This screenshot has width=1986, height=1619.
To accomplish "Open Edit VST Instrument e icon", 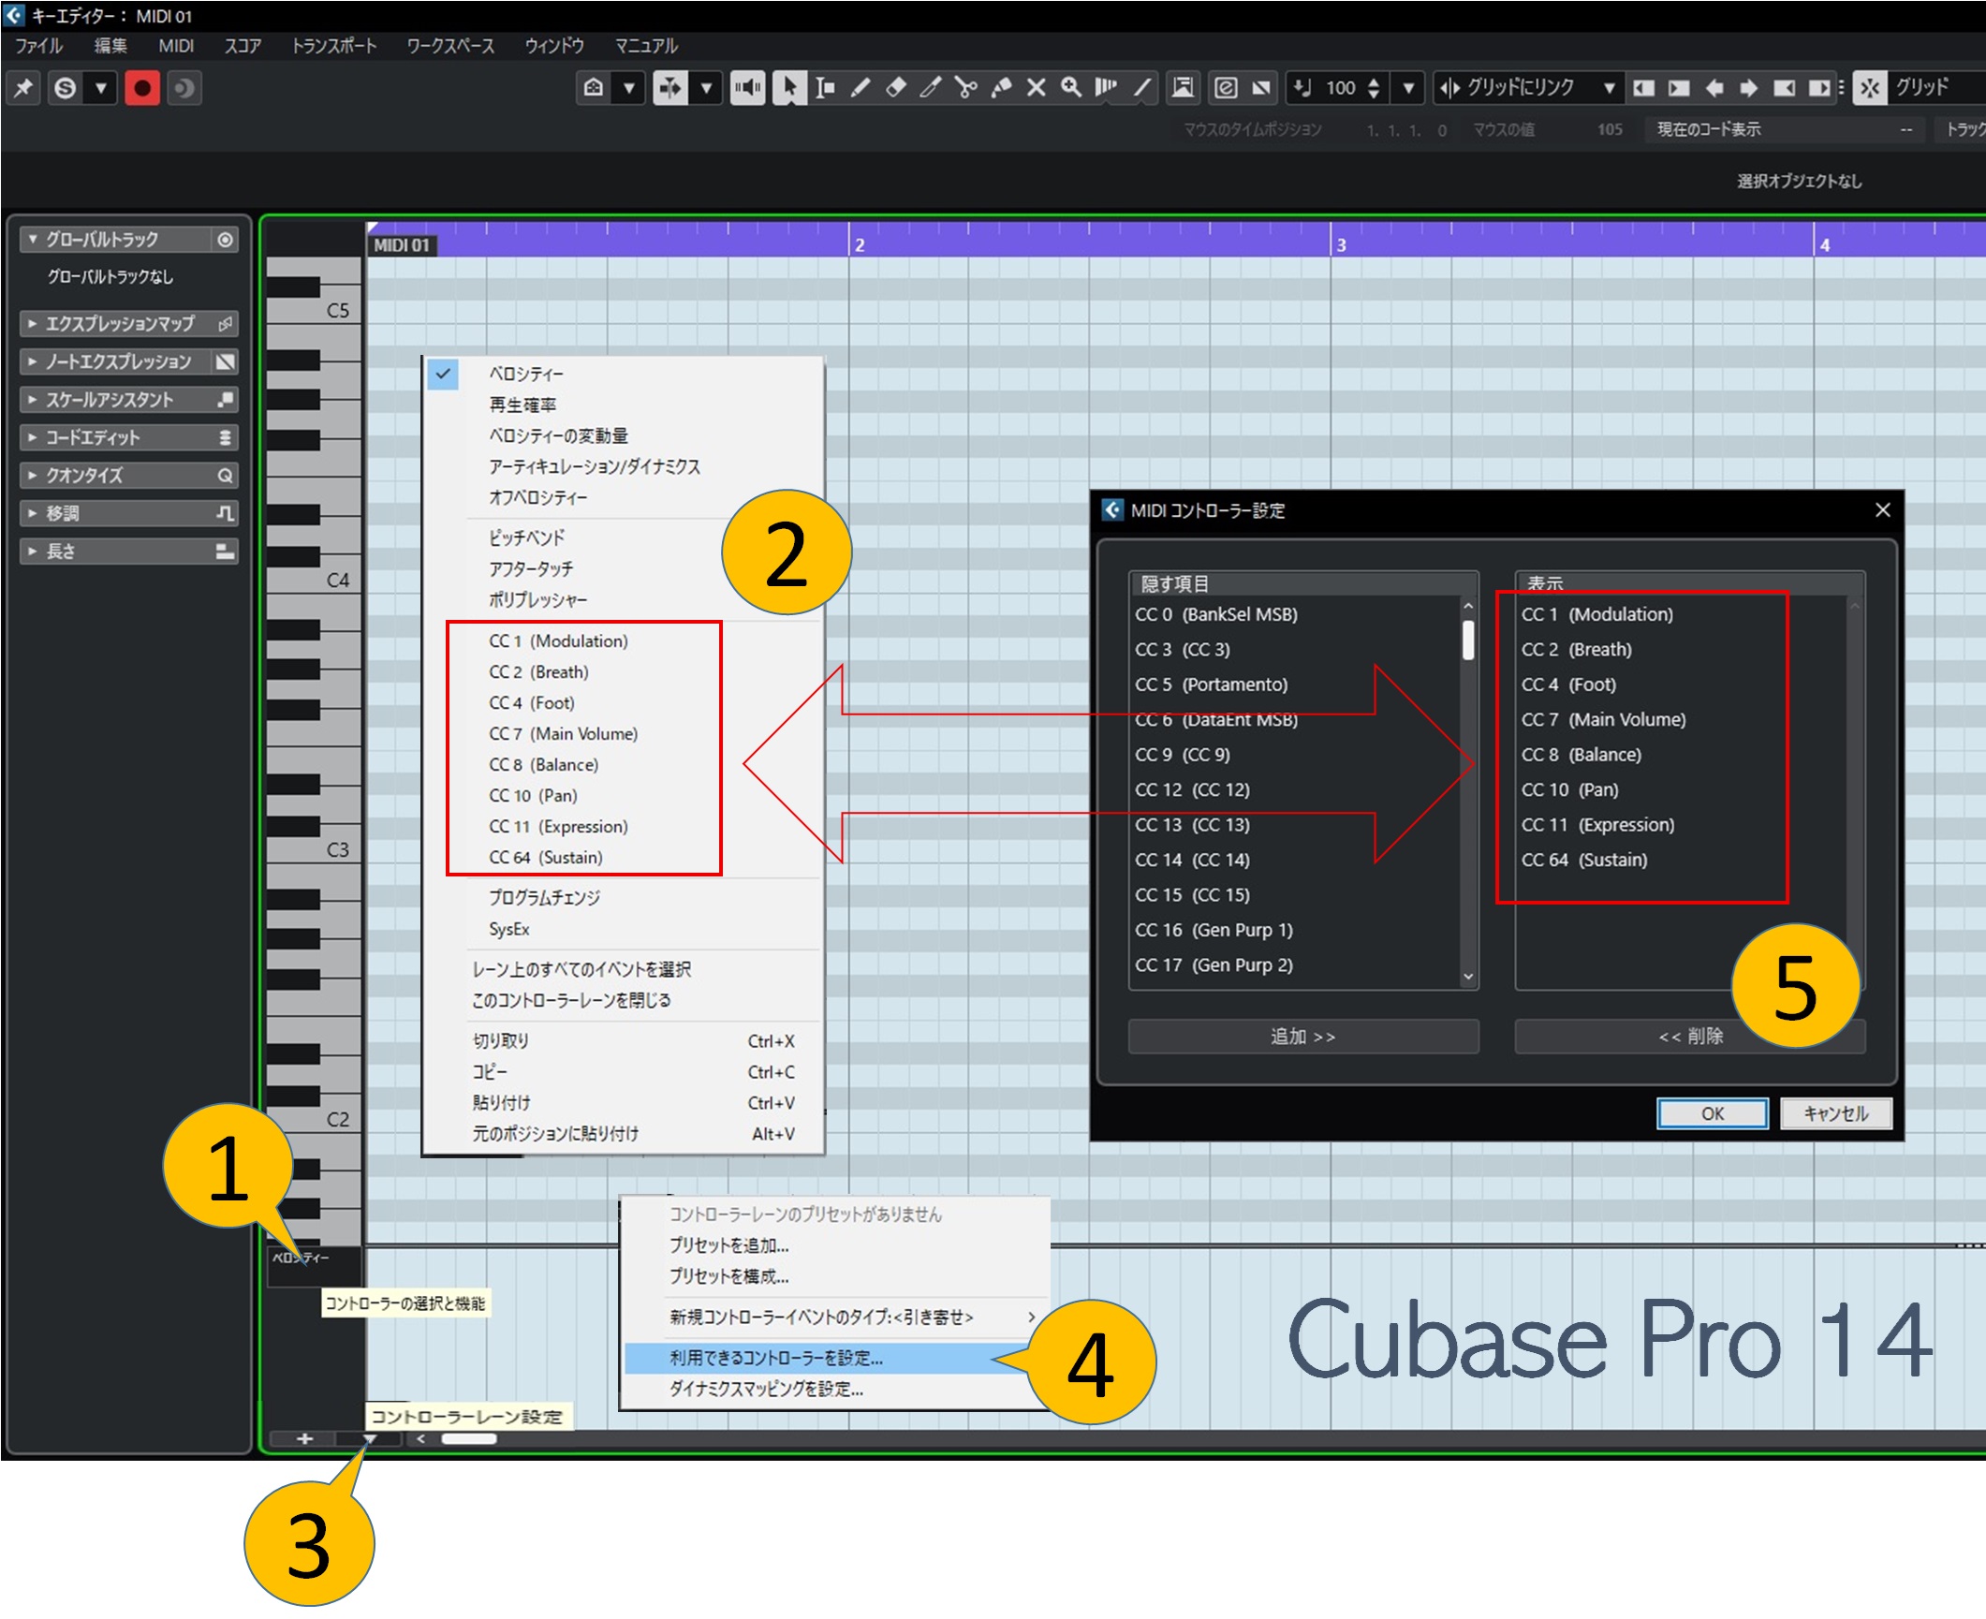I will 1226,88.
